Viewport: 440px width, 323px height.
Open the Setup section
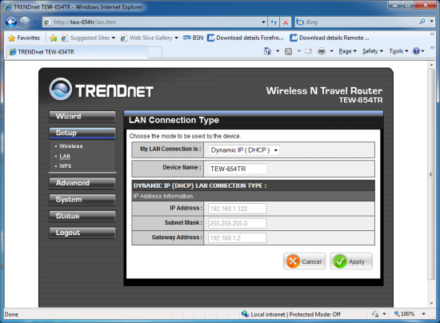tap(82, 133)
